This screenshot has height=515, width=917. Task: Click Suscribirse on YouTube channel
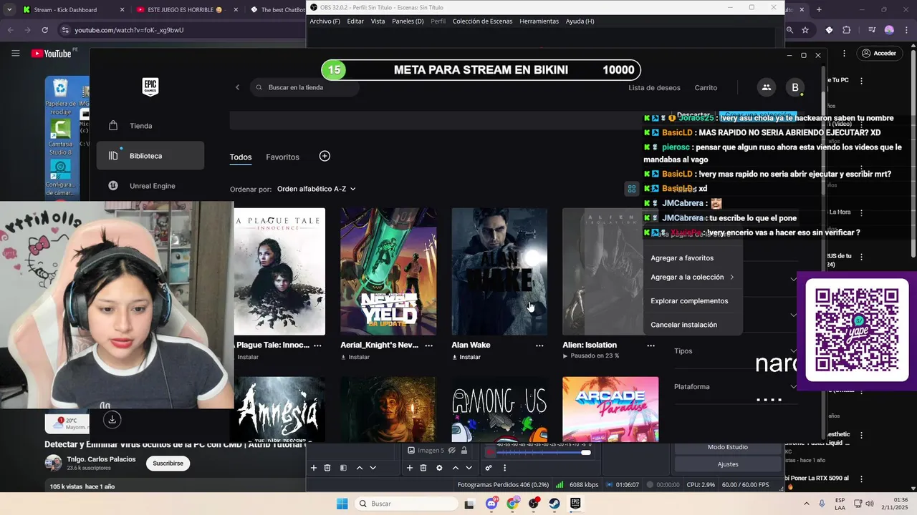point(168,463)
